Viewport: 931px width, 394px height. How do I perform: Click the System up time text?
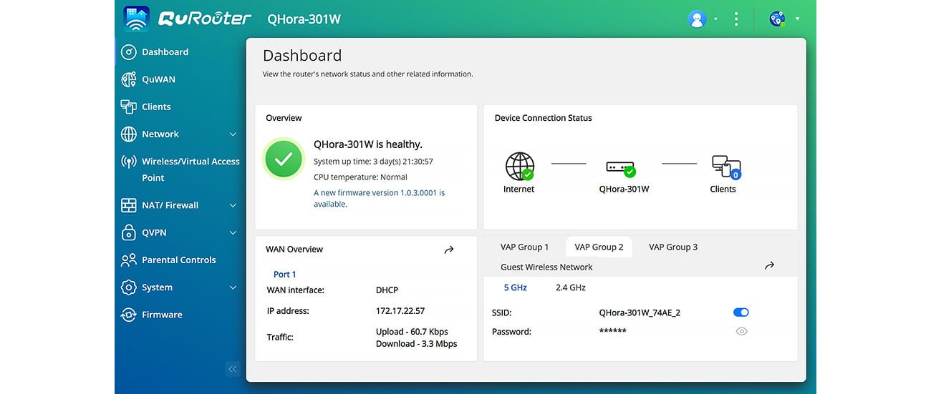[373, 162]
